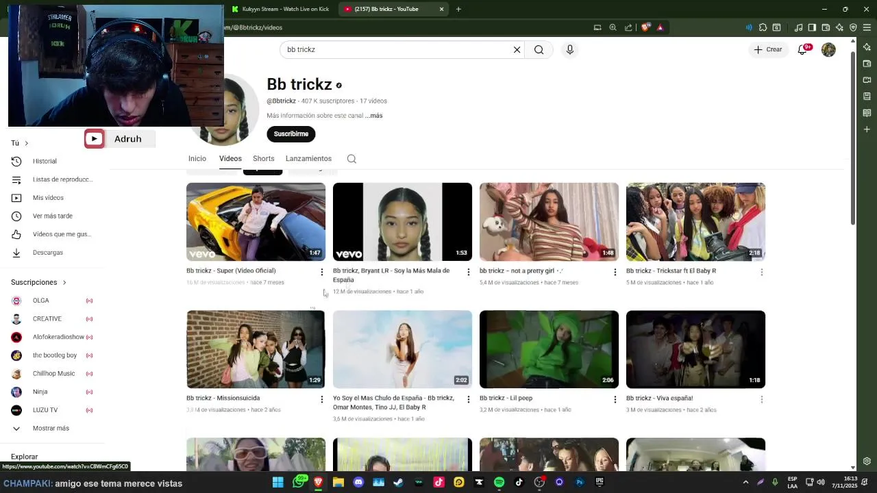The image size is (877, 493).
Task: Expand the Suscripciones section
Action: point(39,282)
